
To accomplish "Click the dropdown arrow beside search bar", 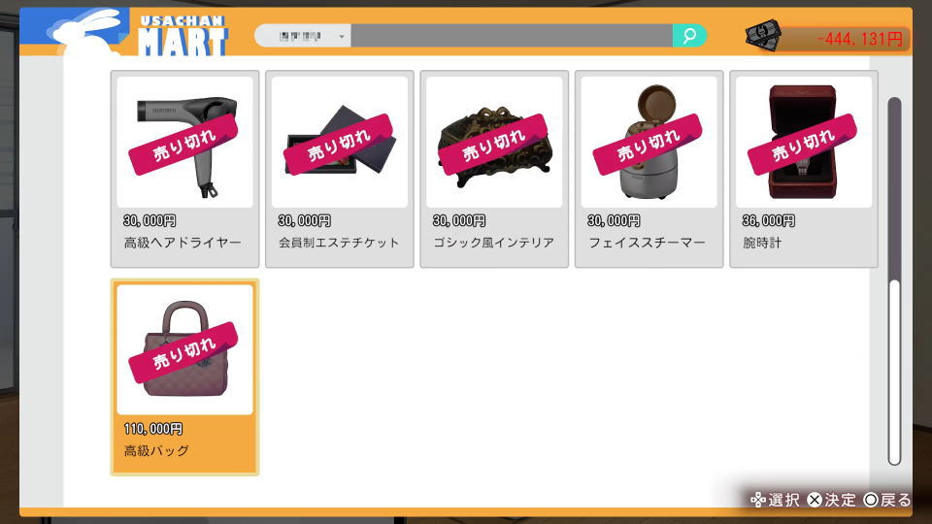I will pos(341,37).
